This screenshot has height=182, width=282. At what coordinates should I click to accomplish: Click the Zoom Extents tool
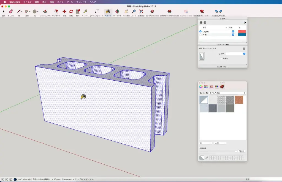(141, 12)
